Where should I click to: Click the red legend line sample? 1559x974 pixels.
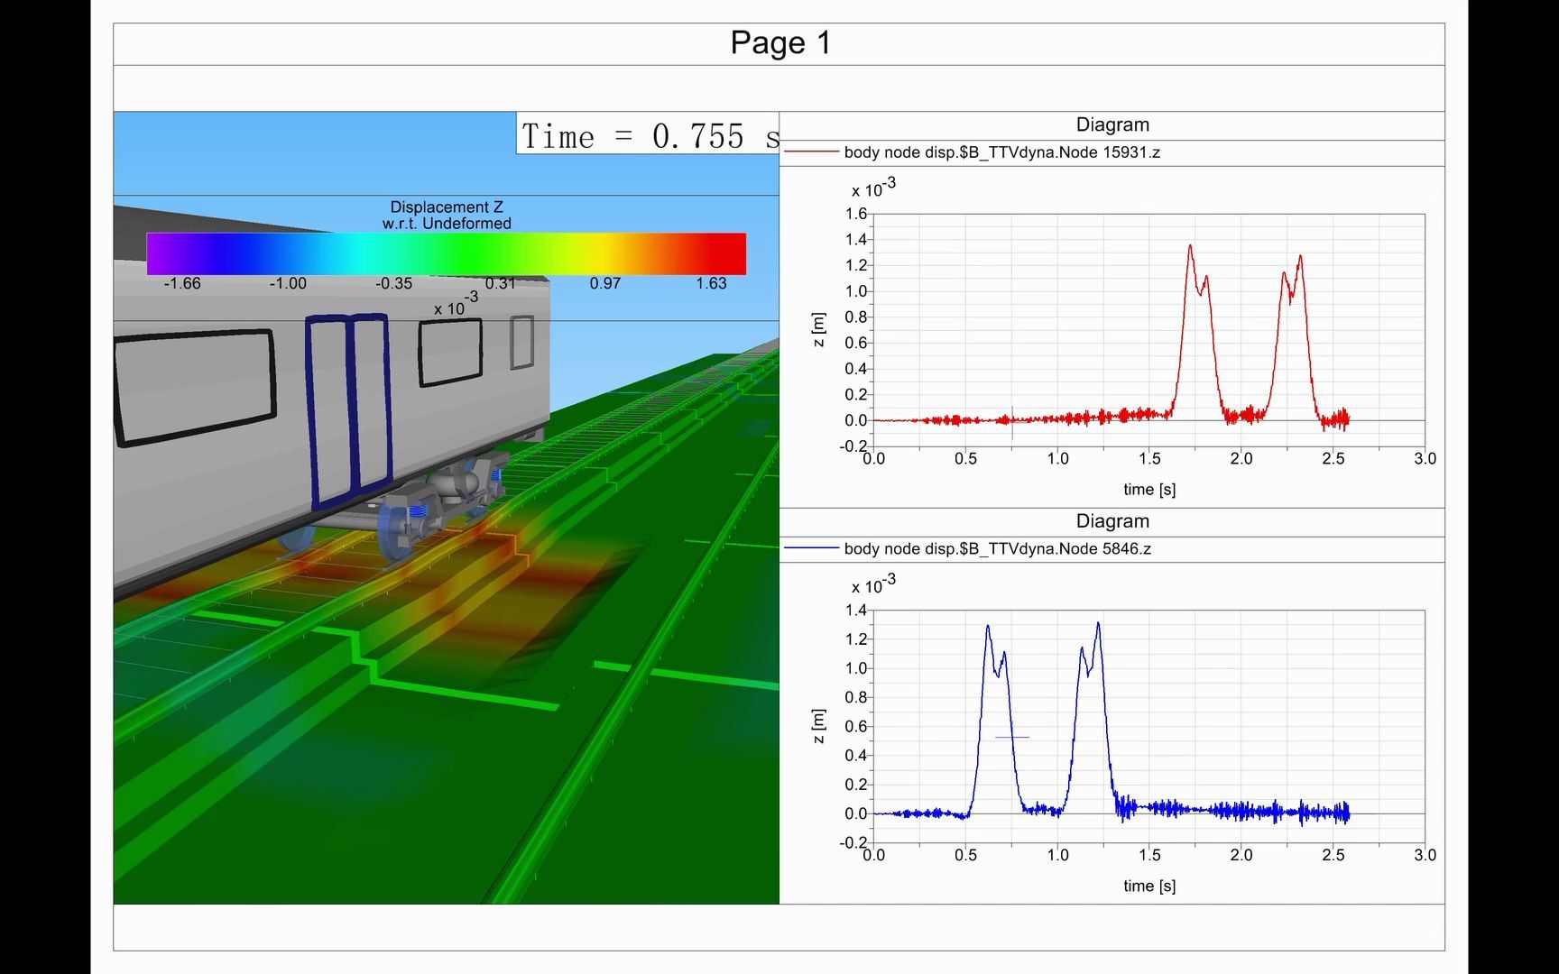811,152
